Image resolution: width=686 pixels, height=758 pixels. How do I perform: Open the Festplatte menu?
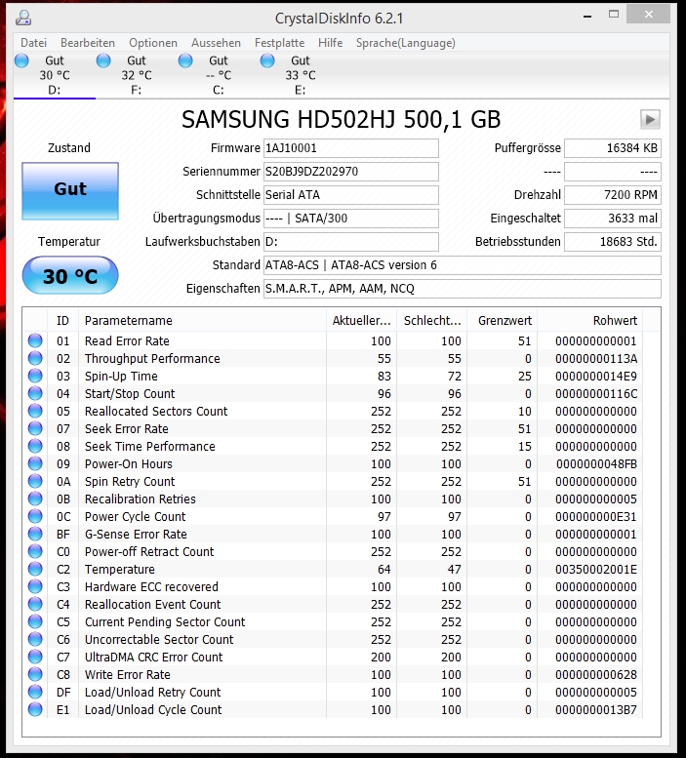(279, 43)
